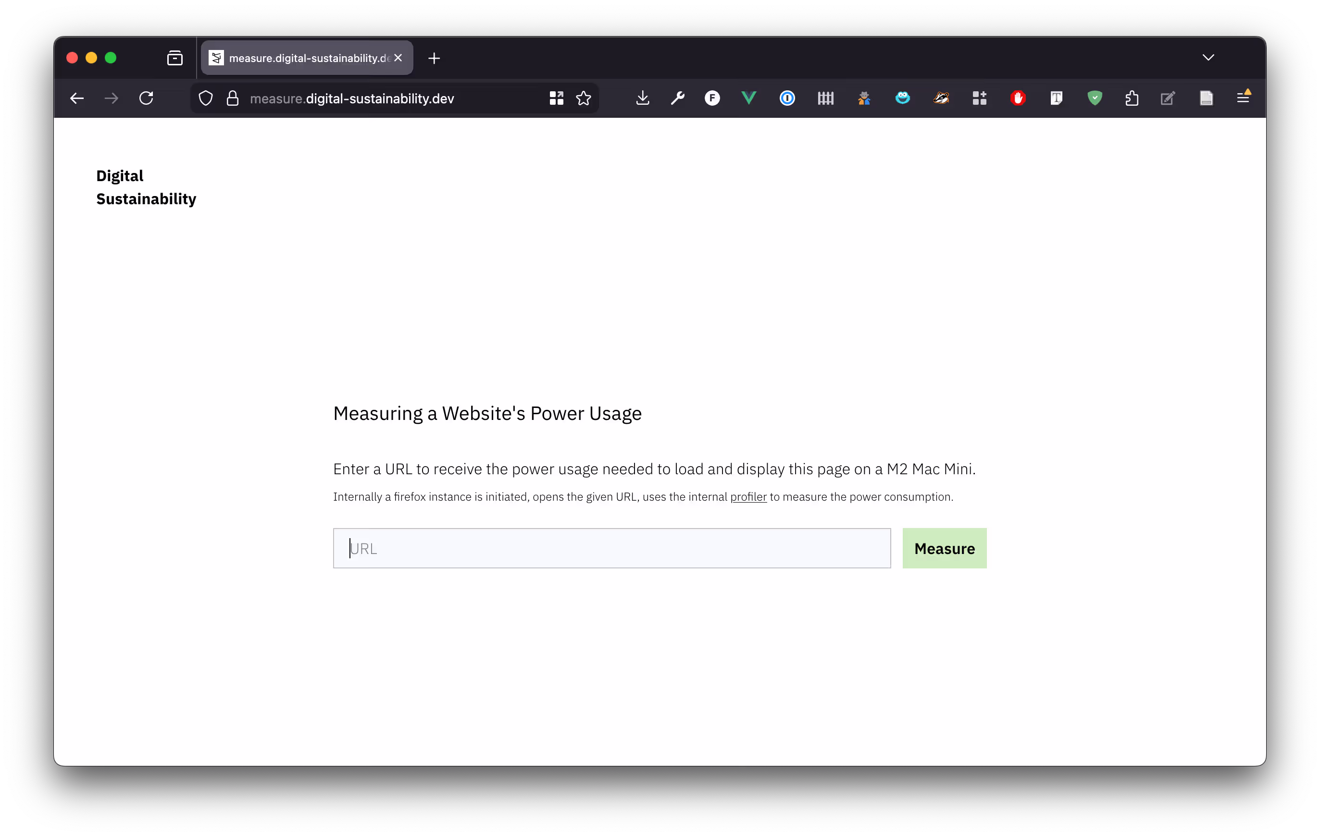Reload the current page
1320x837 pixels.
[x=146, y=98]
